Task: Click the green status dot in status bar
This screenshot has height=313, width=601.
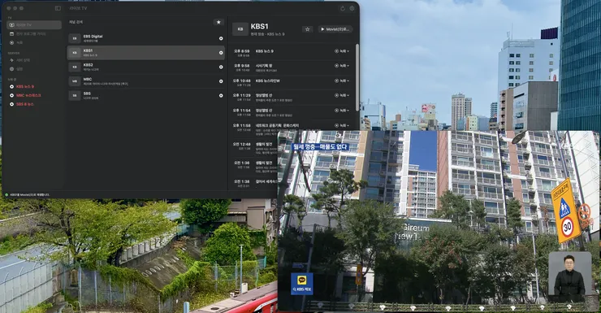Action: (x=6, y=195)
